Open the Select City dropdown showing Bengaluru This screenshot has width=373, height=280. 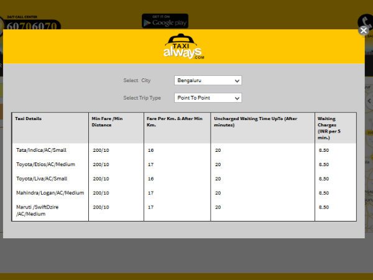(208, 80)
